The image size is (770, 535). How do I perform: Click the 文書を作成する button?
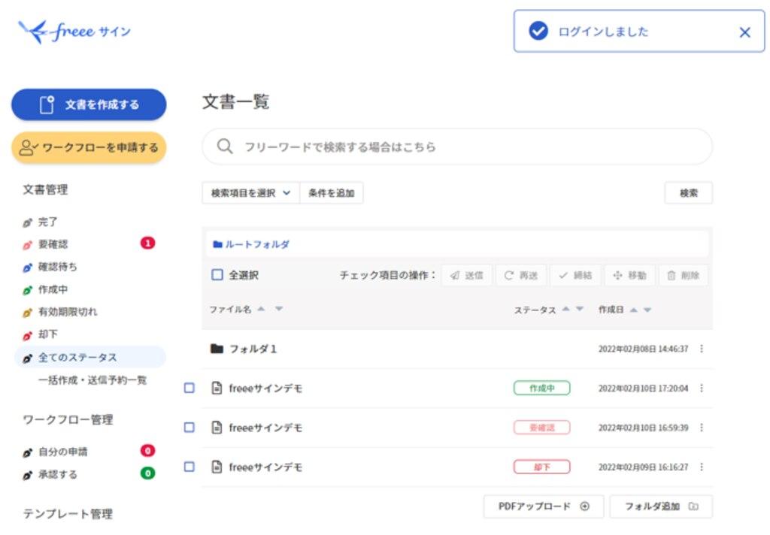point(89,104)
